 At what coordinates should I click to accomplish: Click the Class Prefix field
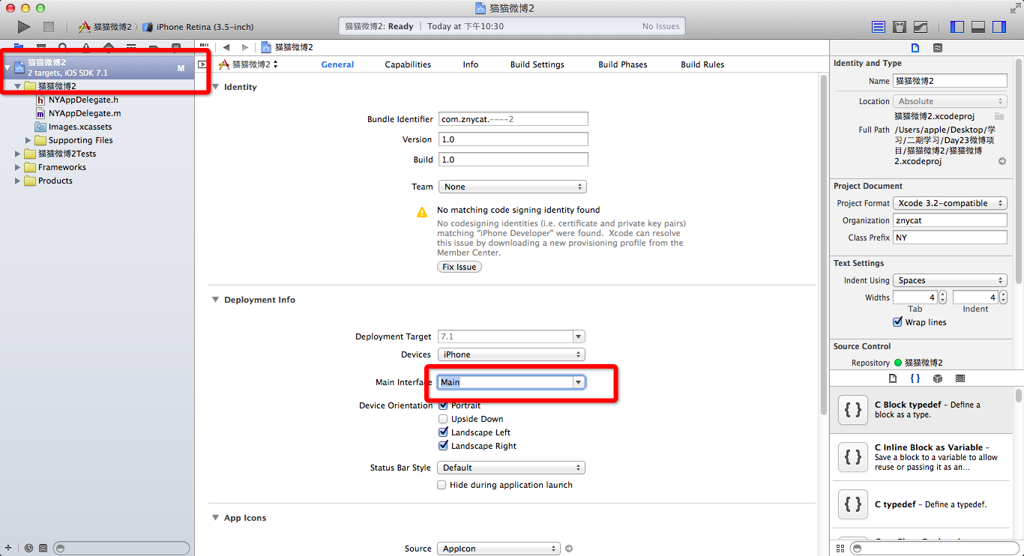tap(950, 238)
